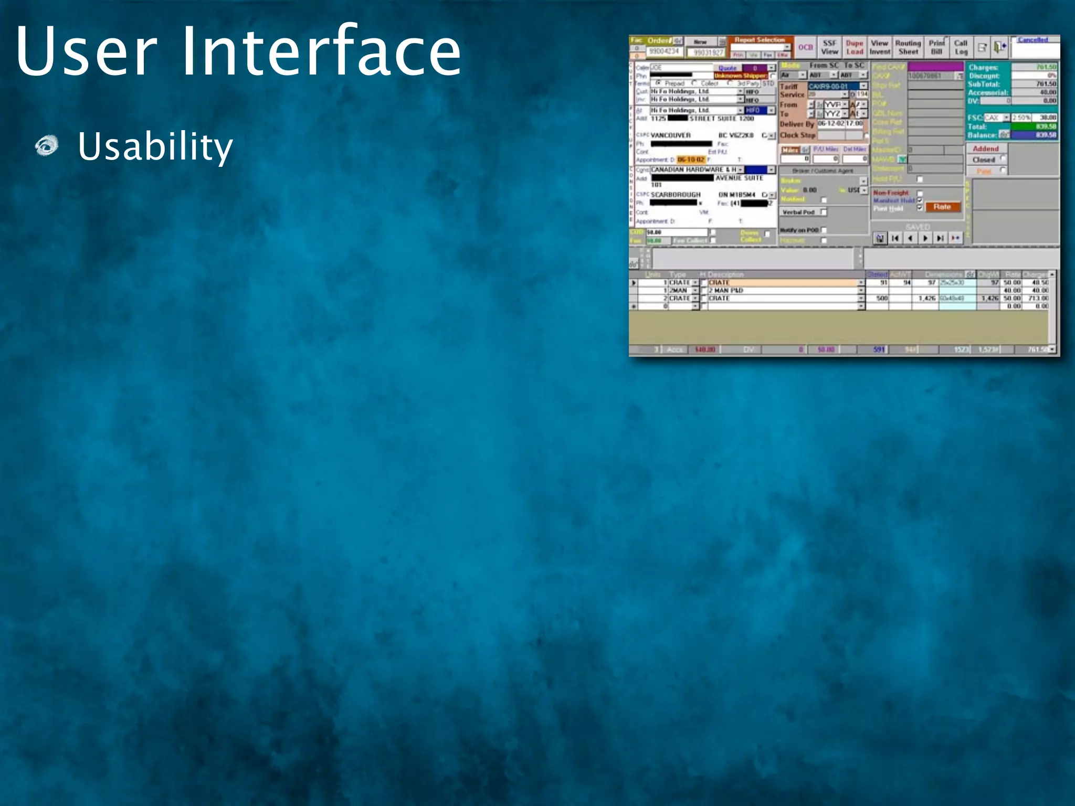Click the Addend button

pyautogui.click(x=985, y=149)
